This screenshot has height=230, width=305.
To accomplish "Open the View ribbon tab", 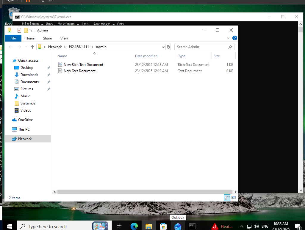I will (64, 38).
